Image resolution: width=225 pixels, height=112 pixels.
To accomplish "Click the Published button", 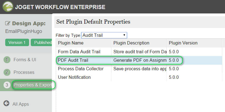I will [x=42, y=43].
